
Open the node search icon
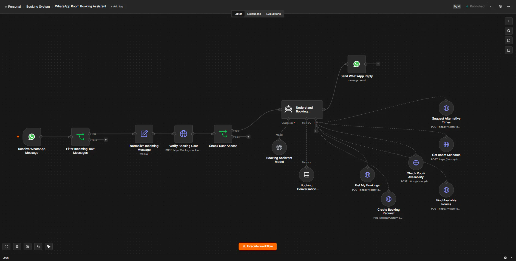509,31
